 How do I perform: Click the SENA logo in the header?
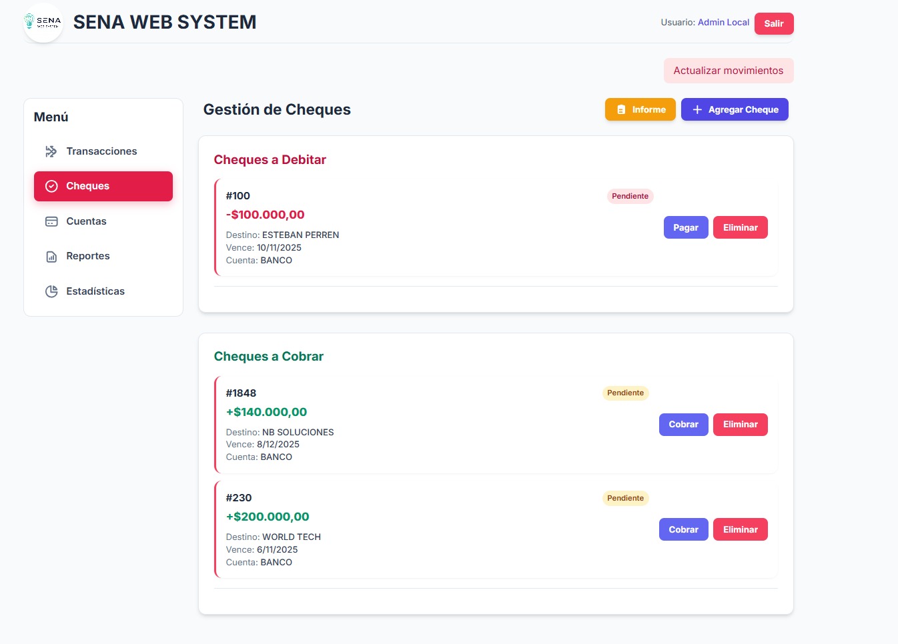click(42, 22)
